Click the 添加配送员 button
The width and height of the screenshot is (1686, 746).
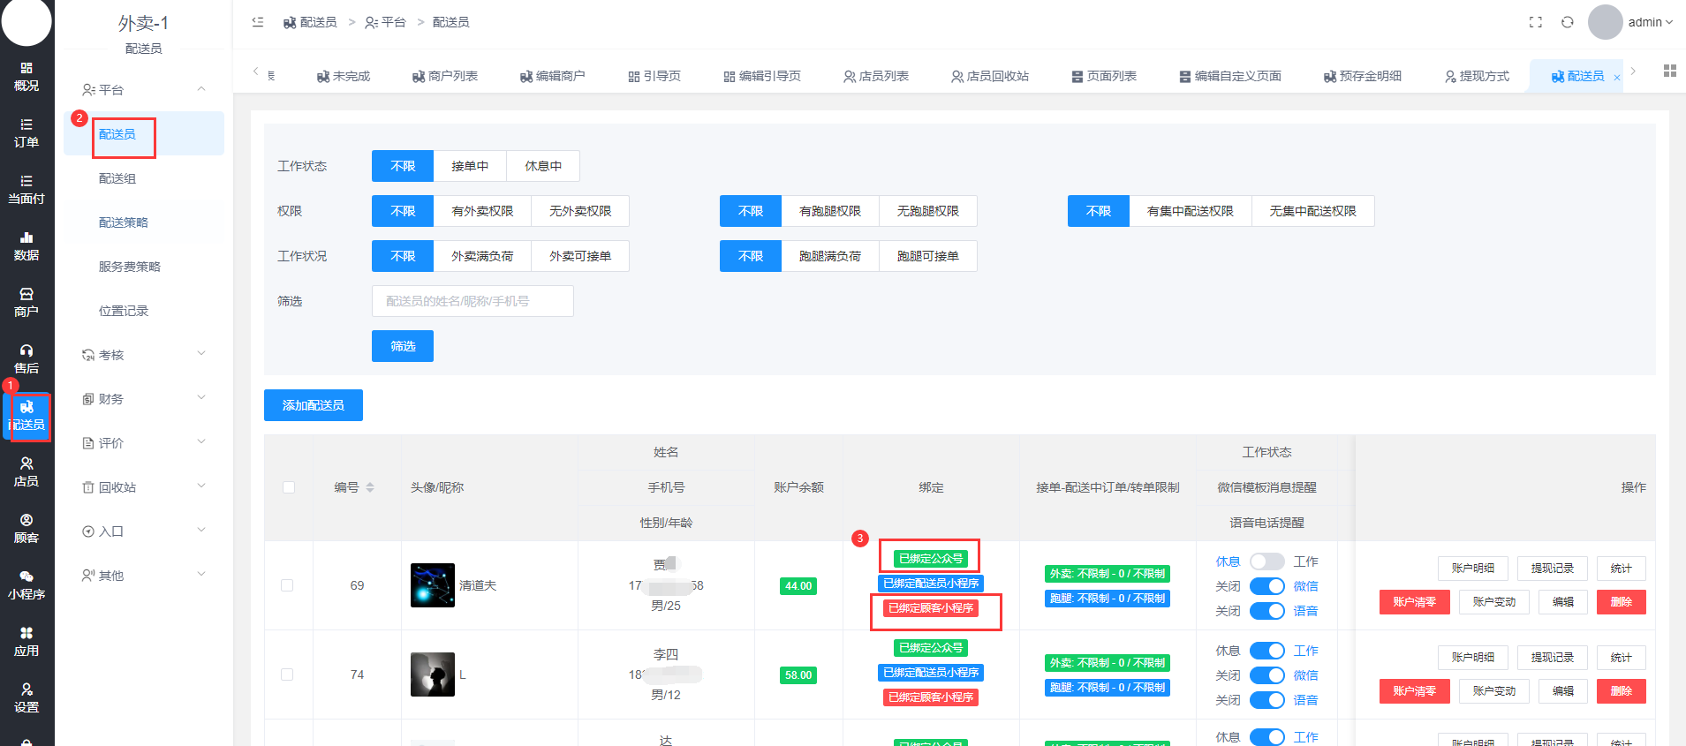coord(314,405)
